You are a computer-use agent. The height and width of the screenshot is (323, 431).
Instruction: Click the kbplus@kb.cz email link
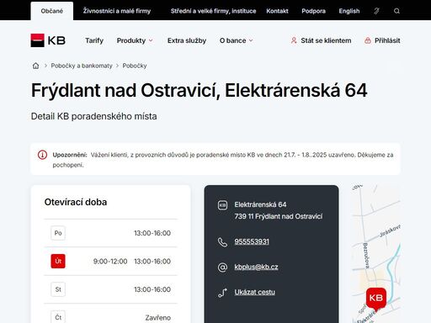click(256, 267)
